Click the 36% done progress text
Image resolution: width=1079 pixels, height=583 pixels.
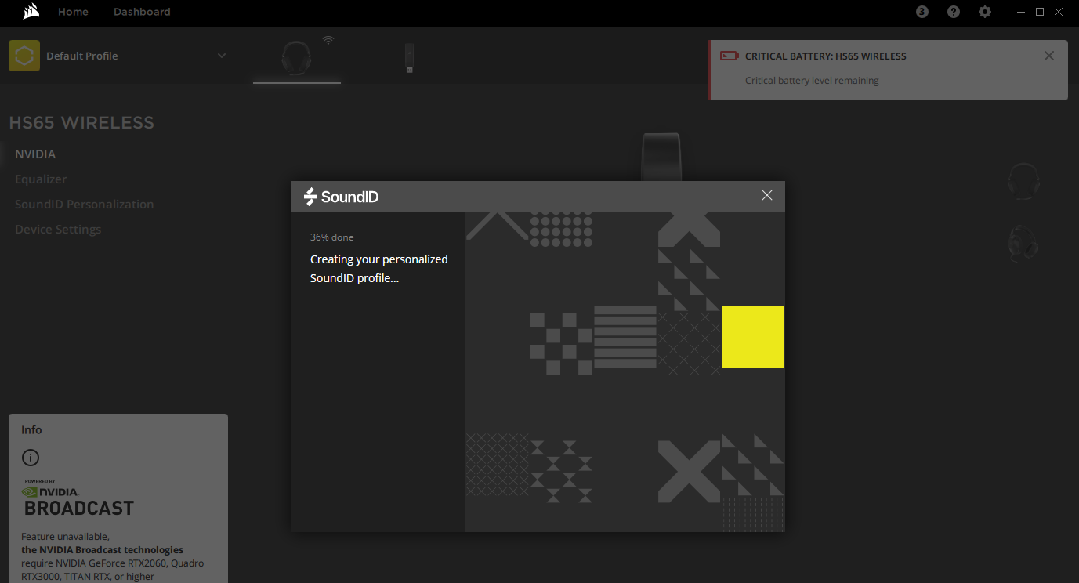(332, 237)
